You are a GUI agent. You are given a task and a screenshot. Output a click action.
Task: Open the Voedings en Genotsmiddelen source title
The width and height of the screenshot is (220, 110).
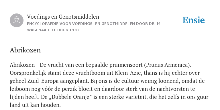click(x=63, y=17)
